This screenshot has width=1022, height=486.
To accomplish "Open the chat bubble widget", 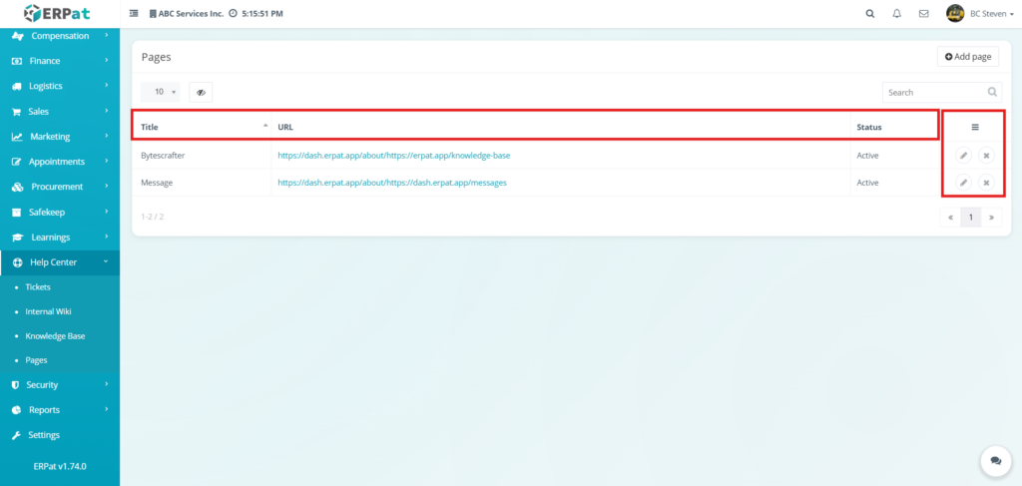I will tap(995, 460).
